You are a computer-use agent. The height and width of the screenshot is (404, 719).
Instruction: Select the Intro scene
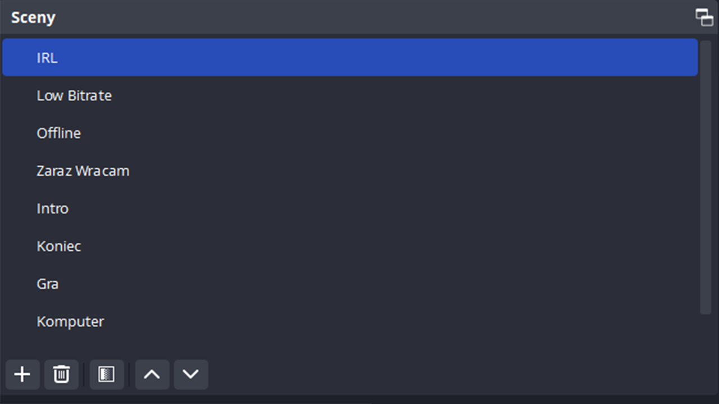click(53, 208)
